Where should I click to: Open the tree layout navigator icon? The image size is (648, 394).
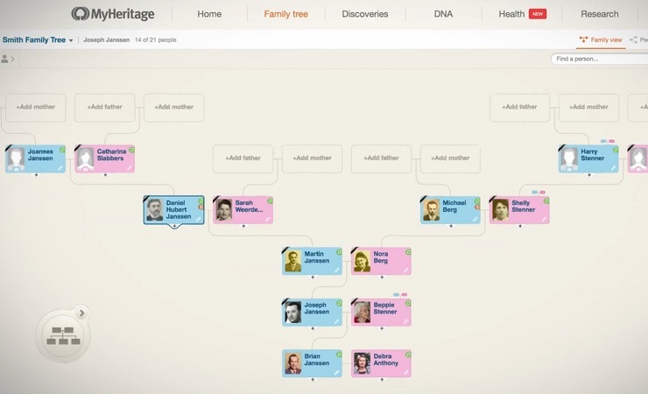pos(63,335)
